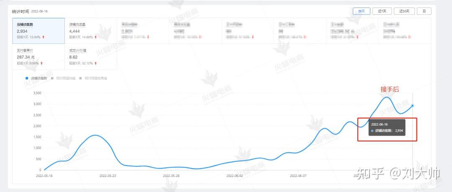
Task: Toggle 店铺访客数 blue legend square
Action: [x=27, y=78]
